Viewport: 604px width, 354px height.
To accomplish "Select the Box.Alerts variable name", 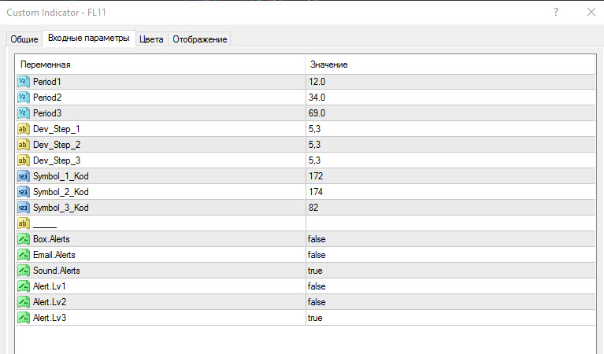I will tap(51, 239).
